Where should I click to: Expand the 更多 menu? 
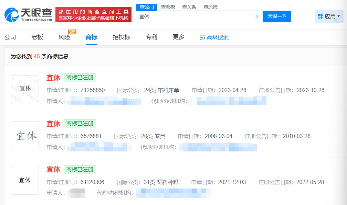(x=179, y=37)
